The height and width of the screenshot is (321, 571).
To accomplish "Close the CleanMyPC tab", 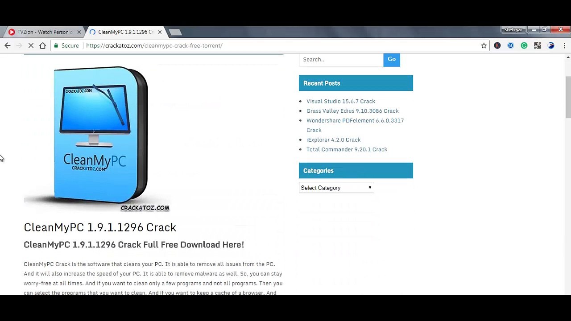I will tap(160, 32).
